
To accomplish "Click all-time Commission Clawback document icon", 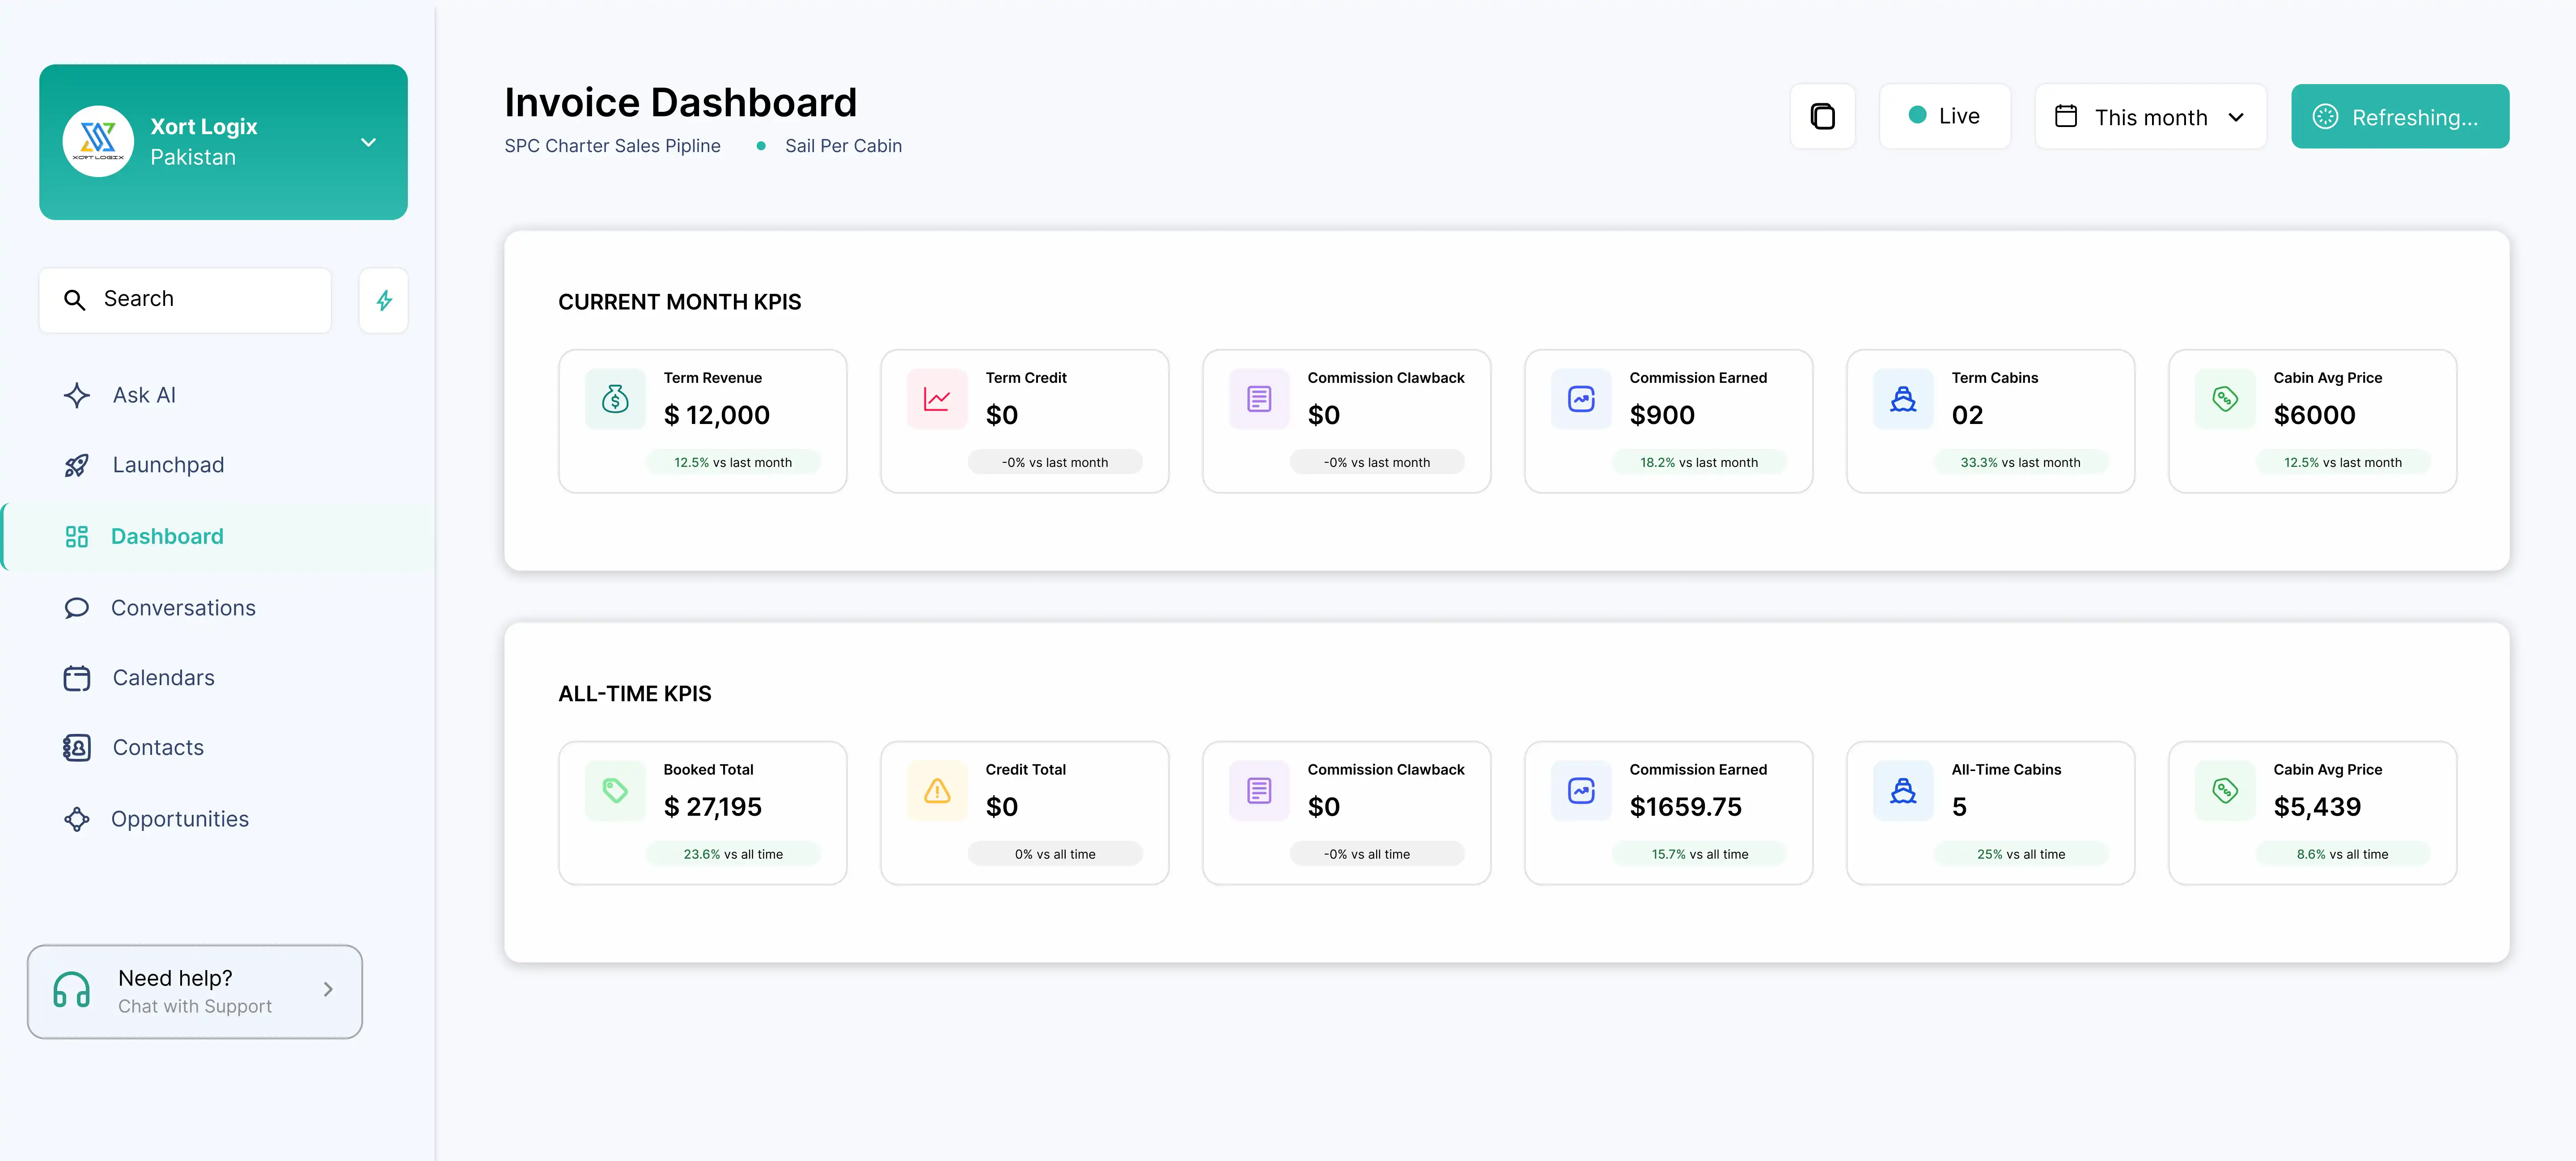I will coord(1259,792).
